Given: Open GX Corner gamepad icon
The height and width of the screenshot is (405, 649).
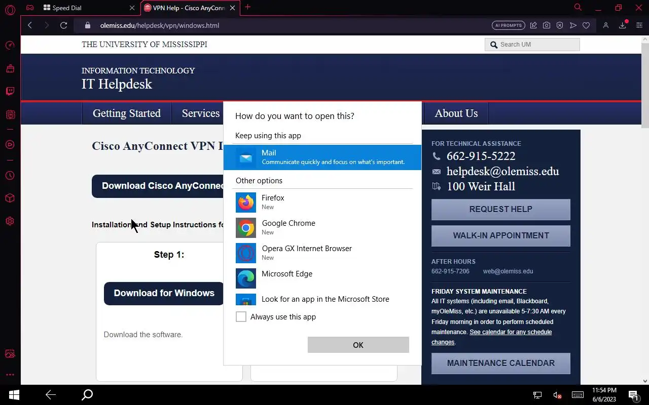Looking at the screenshot, I should pos(30,8).
